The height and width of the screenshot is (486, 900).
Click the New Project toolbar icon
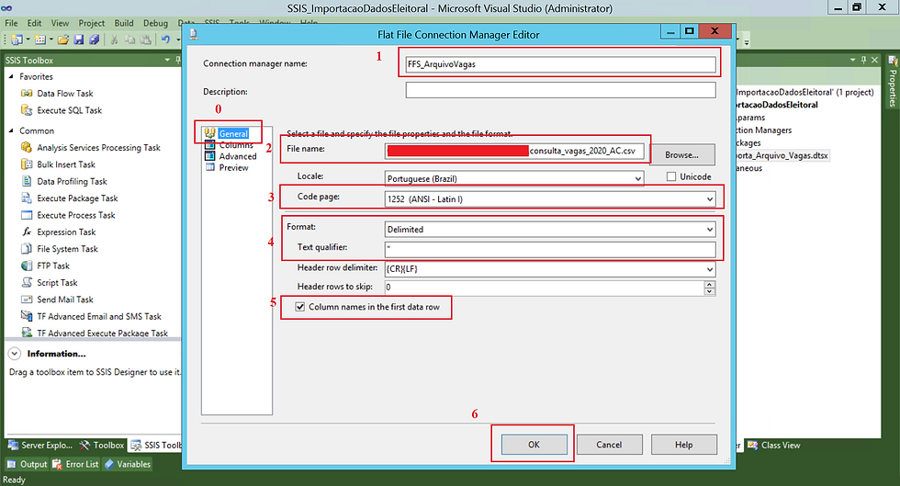pos(17,40)
